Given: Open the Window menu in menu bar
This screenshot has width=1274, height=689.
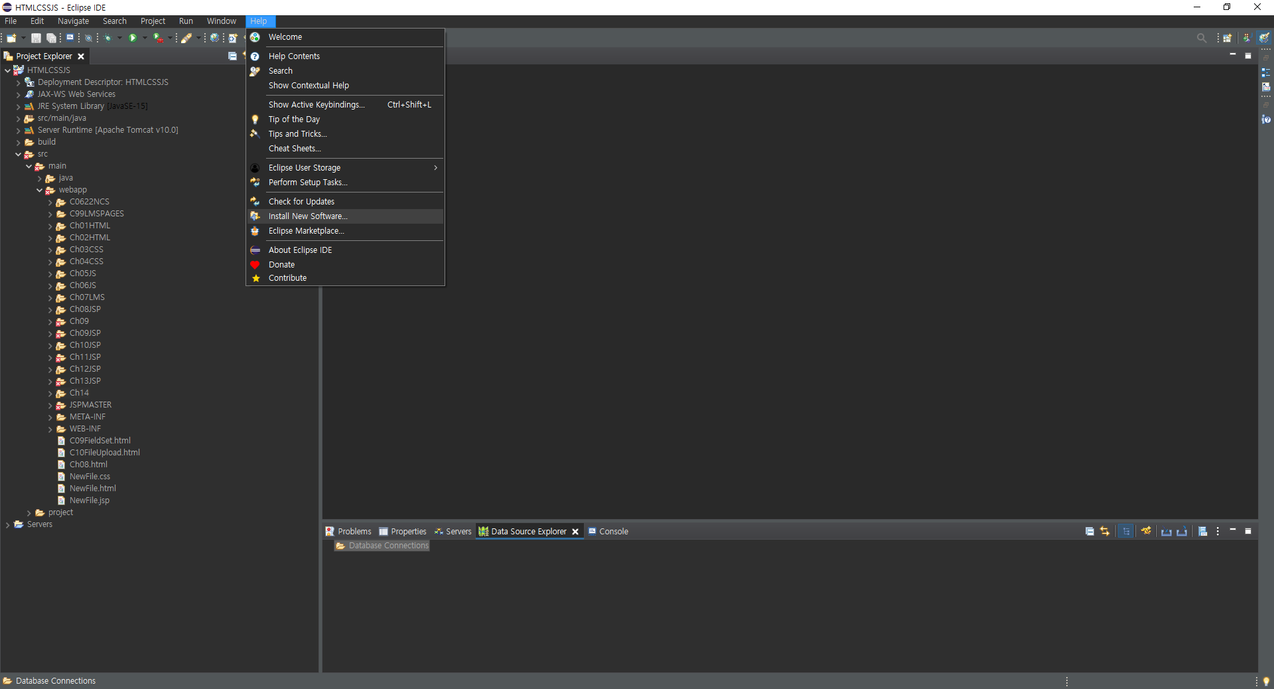Looking at the screenshot, I should coord(221,21).
